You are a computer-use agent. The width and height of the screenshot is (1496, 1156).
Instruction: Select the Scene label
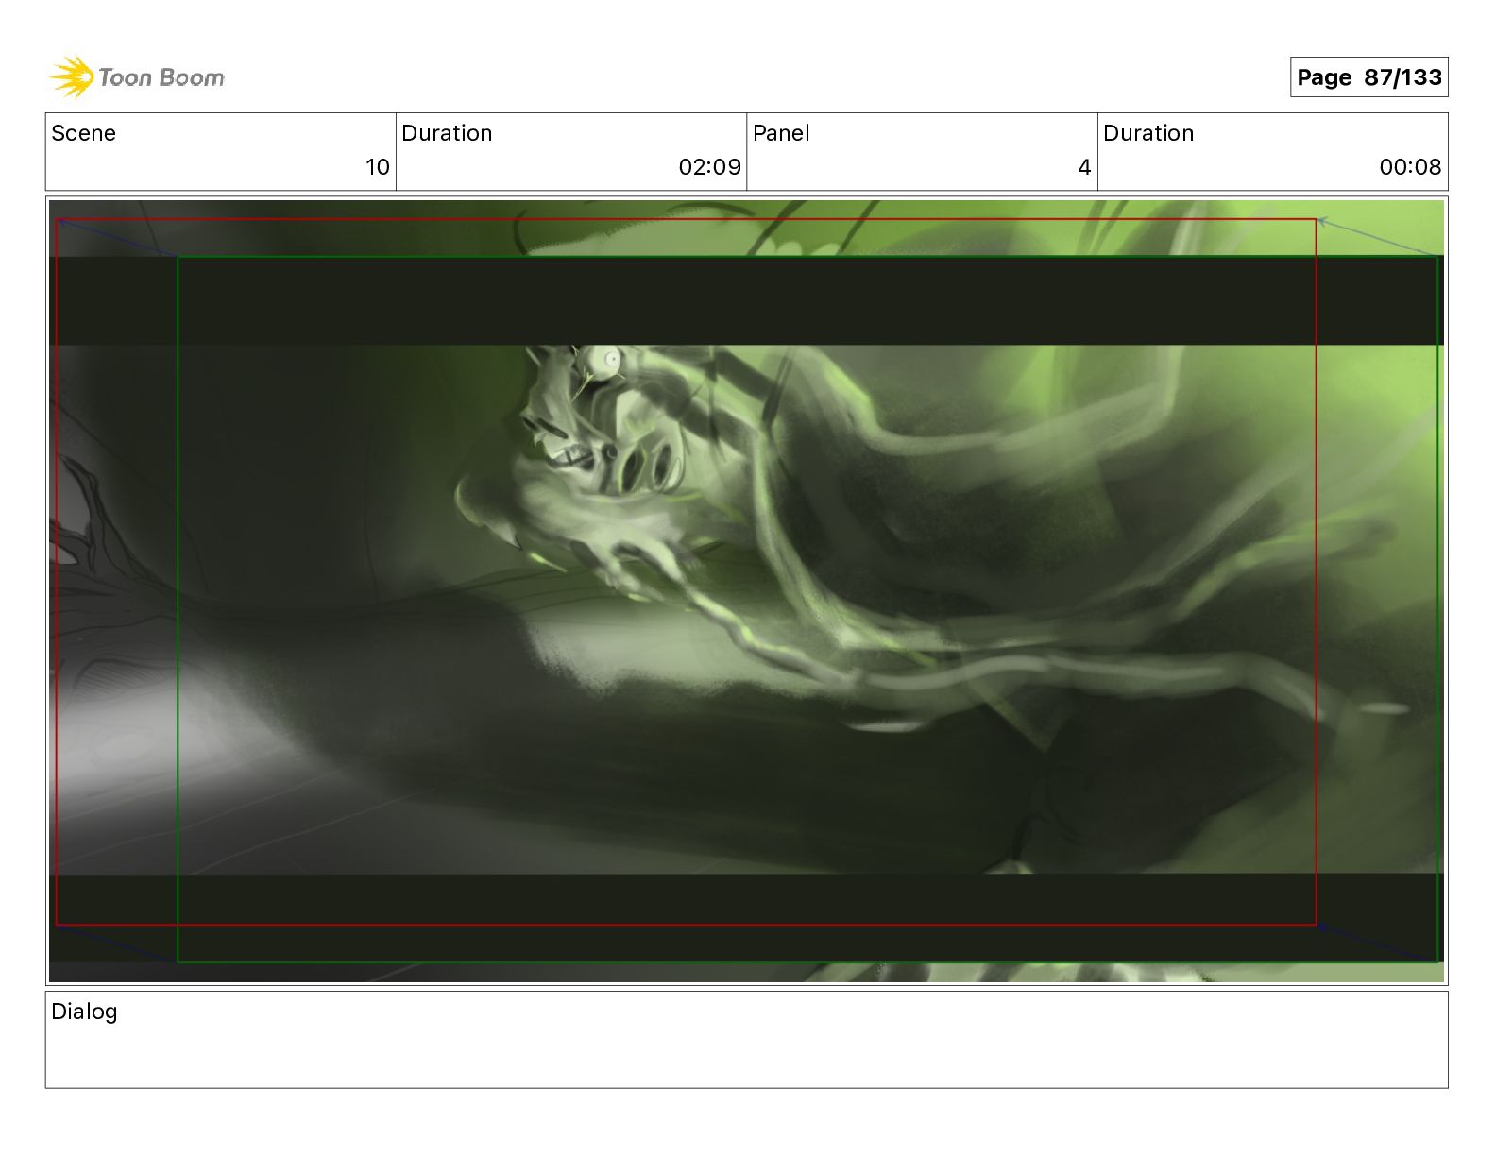pos(83,133)
